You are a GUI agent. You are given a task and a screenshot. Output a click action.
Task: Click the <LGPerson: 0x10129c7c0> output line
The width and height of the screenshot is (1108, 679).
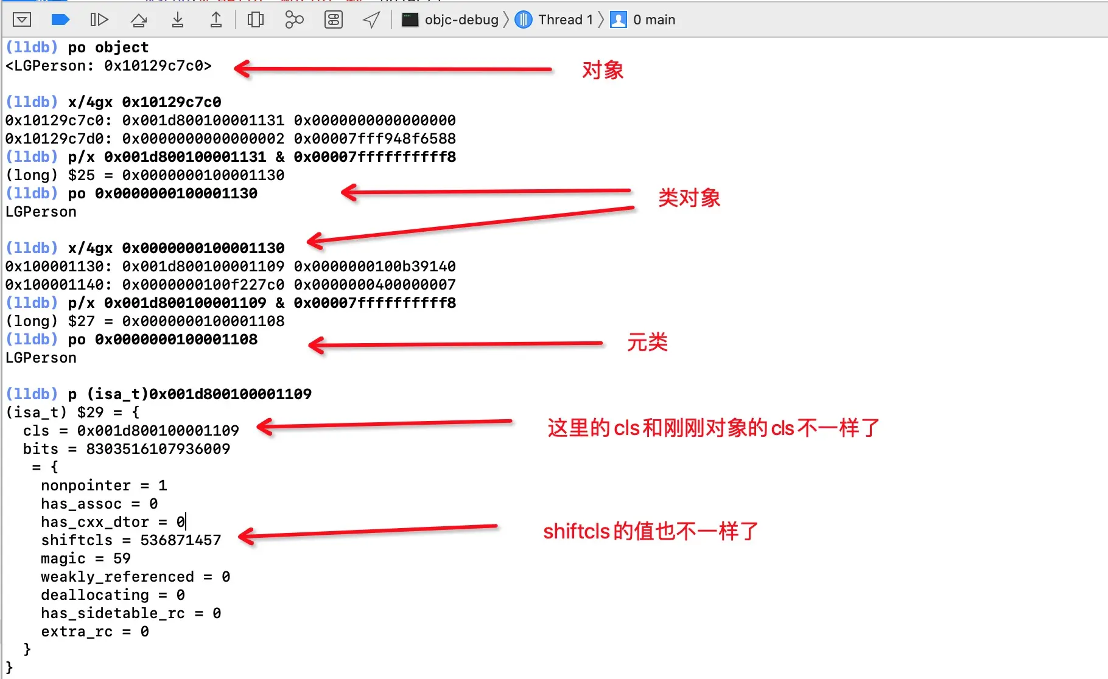[108, 66]
